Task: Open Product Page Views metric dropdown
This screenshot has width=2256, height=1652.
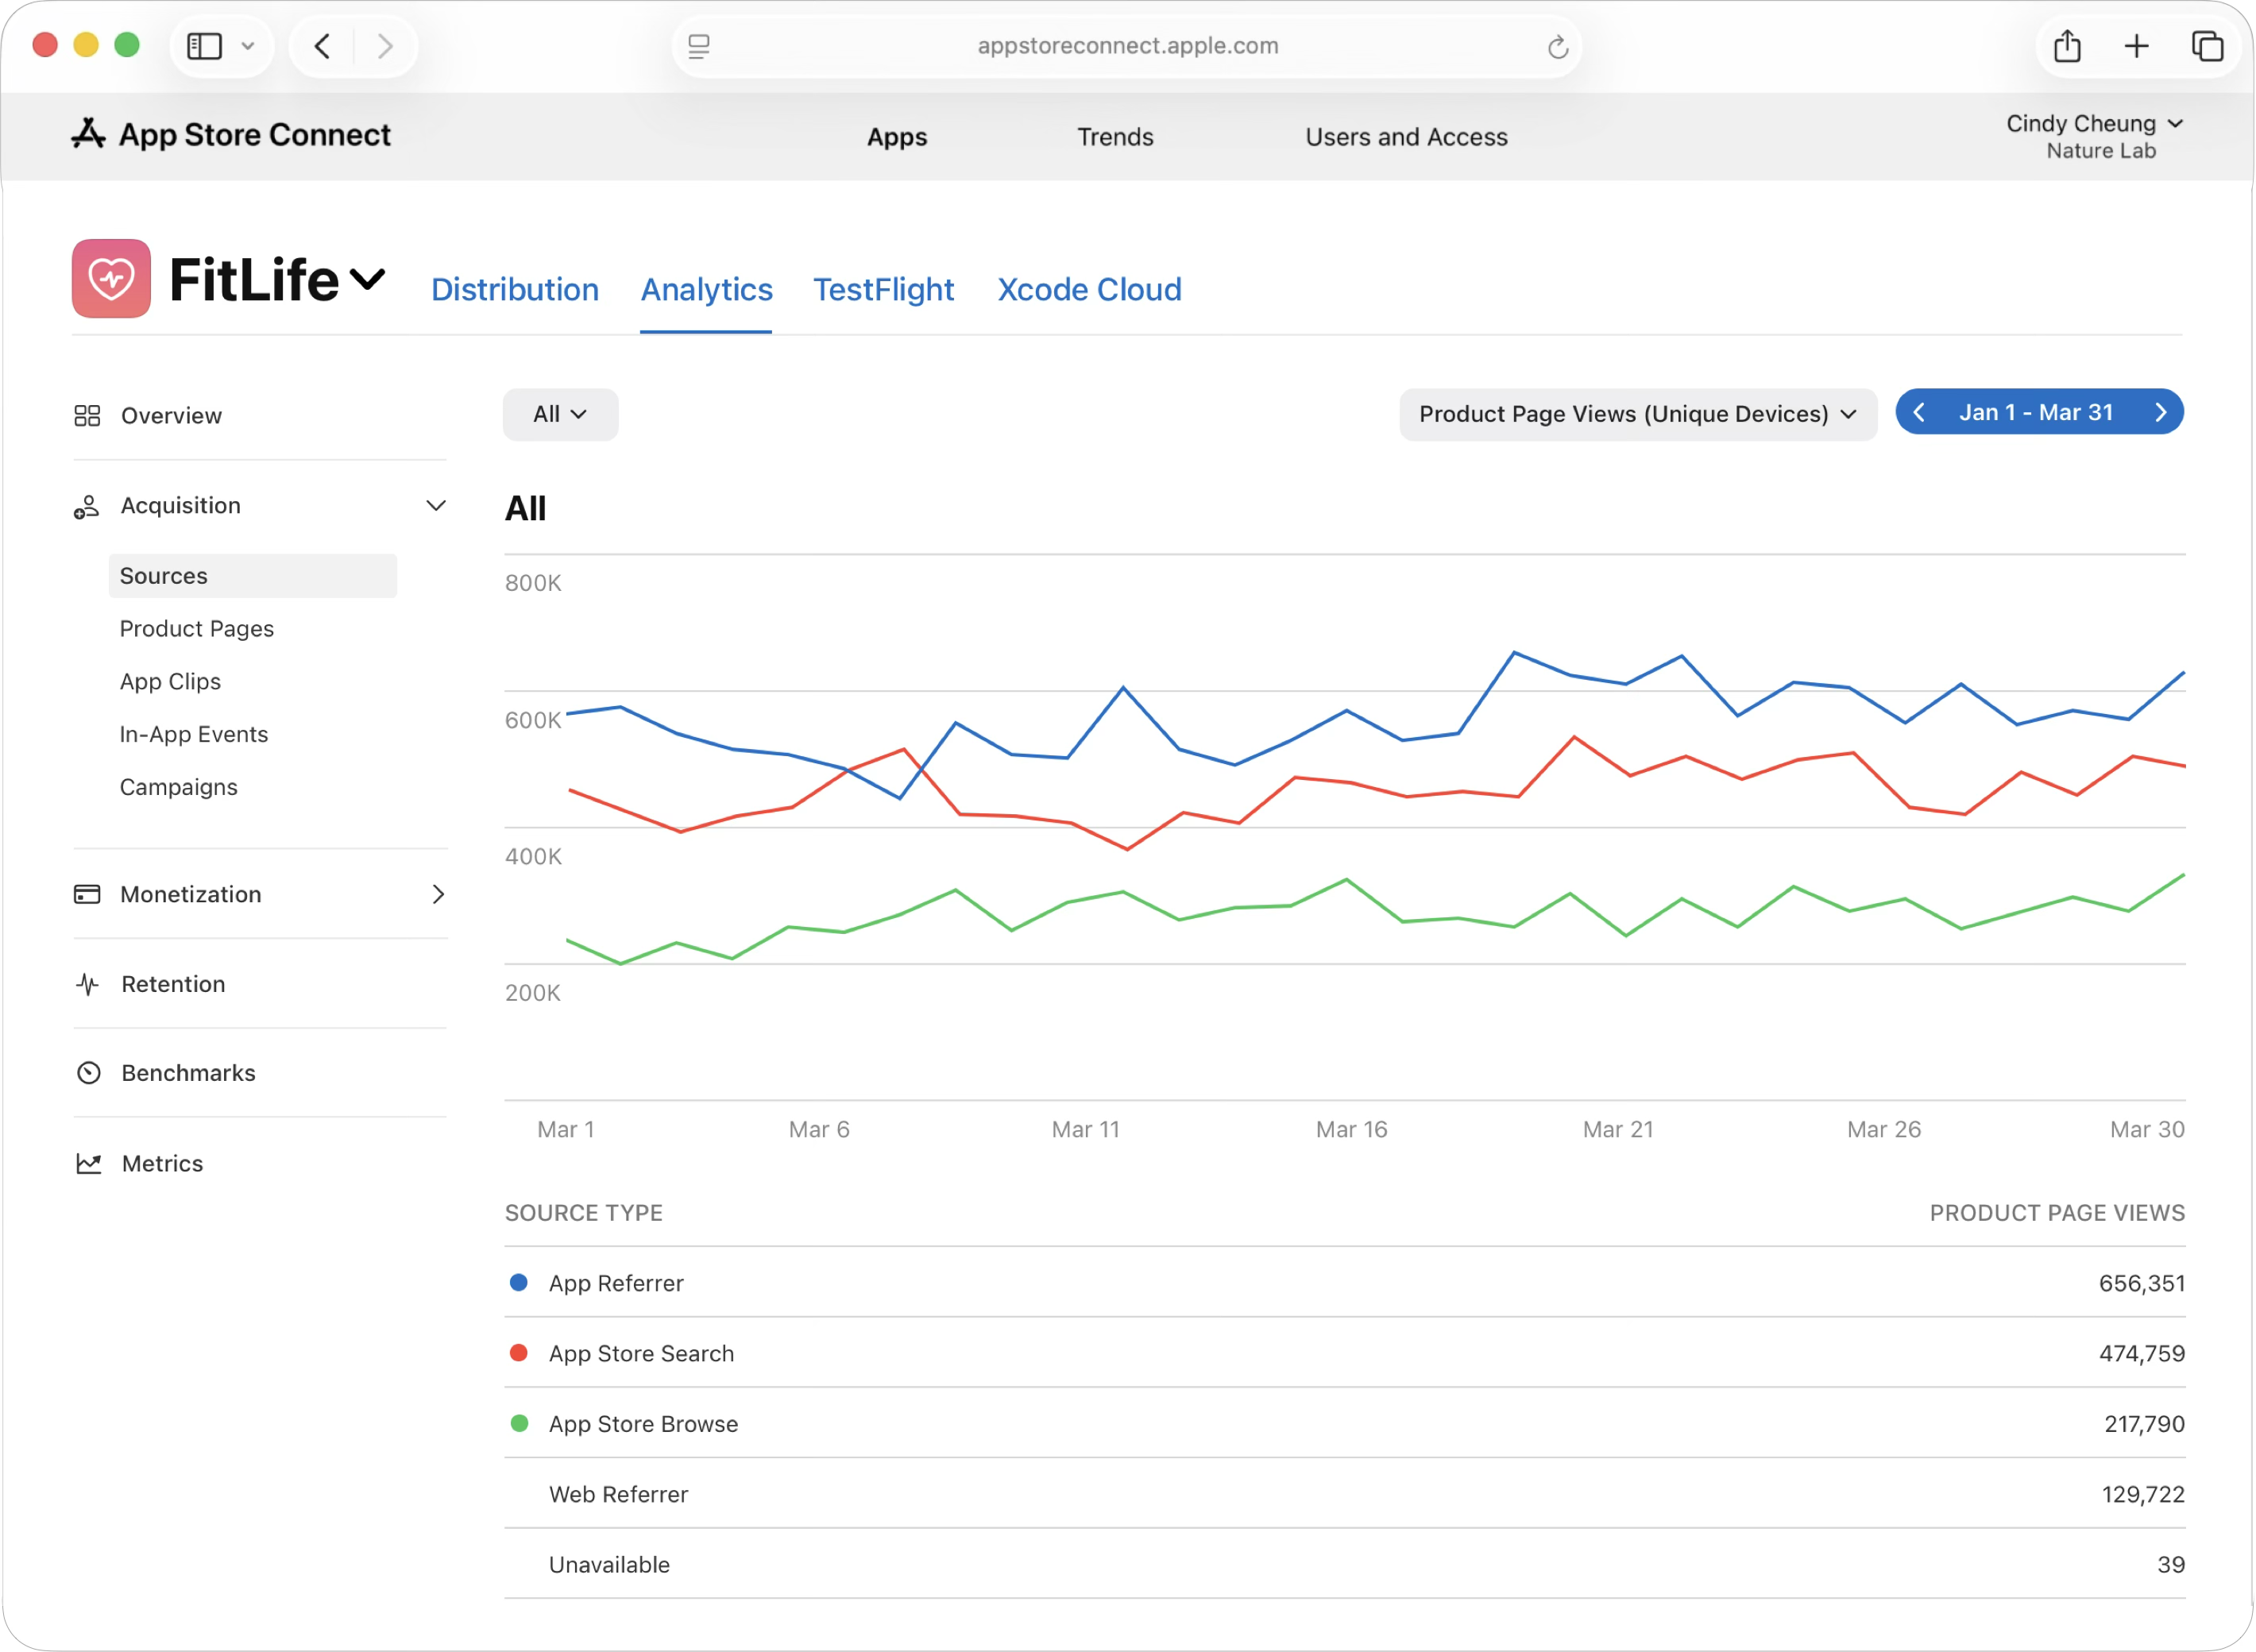Action: tap(1637, 414)
